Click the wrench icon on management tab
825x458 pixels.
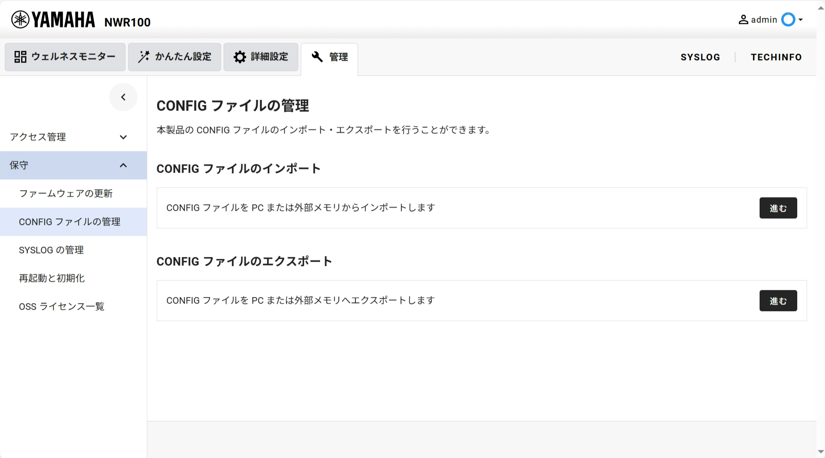tap(318, 57)
